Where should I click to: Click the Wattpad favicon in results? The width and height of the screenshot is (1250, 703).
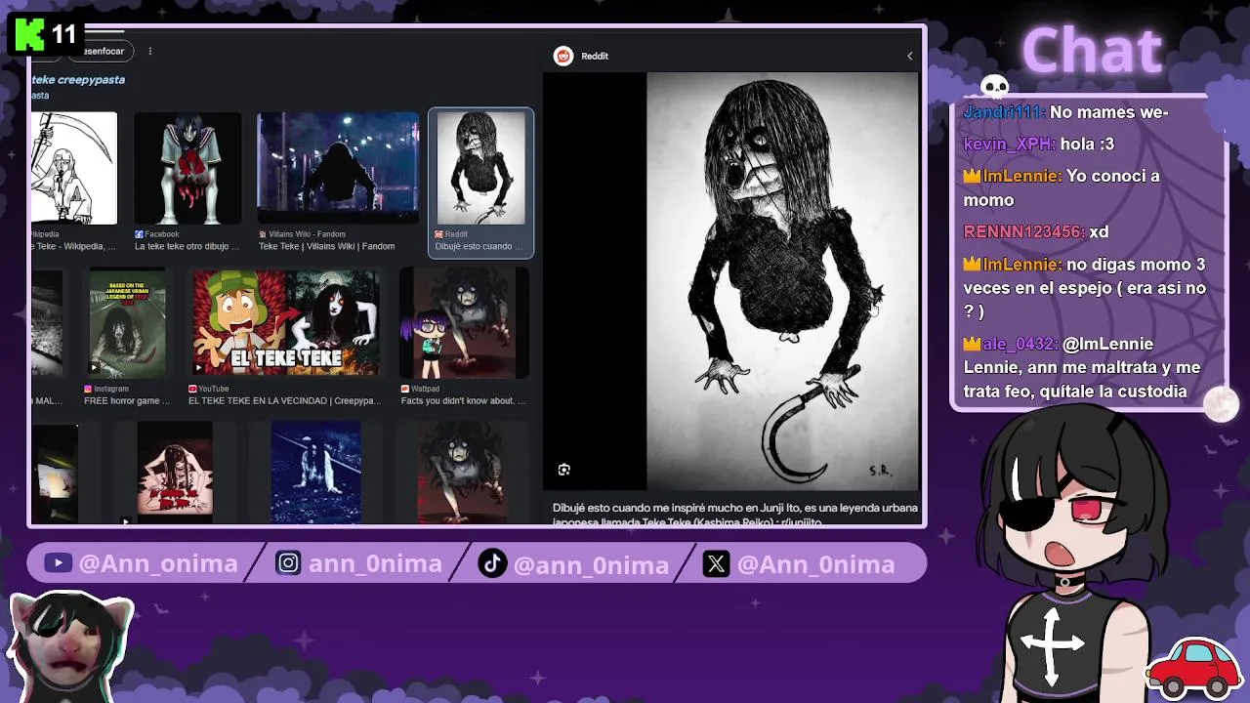click(405, 389)
